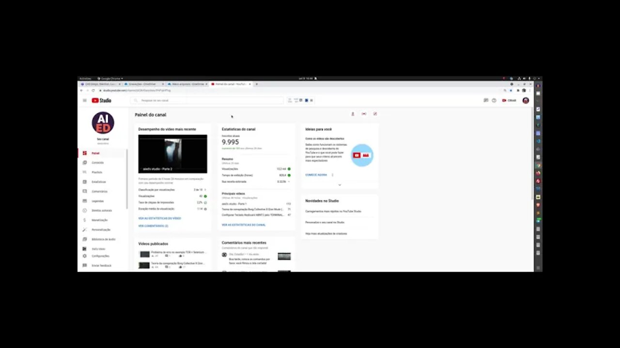This screenshot has width=620, height=348.
Task: Open the account avatar menu
Action: [526, 101]
